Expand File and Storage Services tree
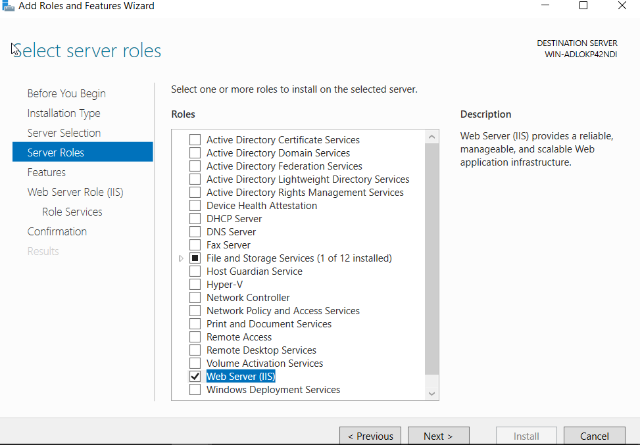The image size is (640, 445). click(x=182, y=258)
